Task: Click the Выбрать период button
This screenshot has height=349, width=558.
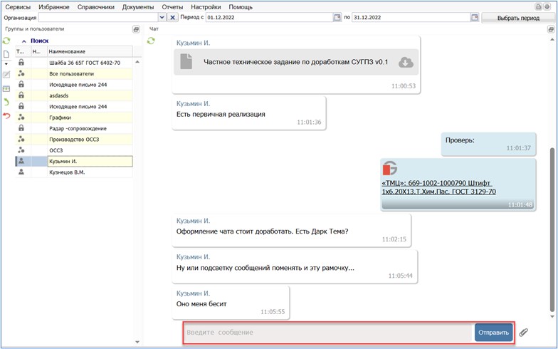Action: (517, 17)
